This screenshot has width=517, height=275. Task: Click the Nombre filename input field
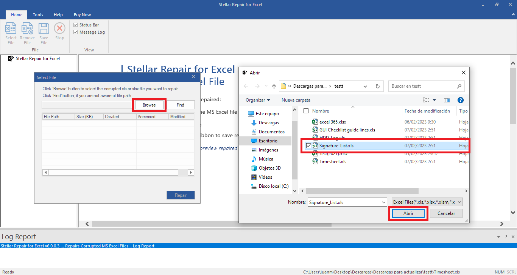[344, 202]
